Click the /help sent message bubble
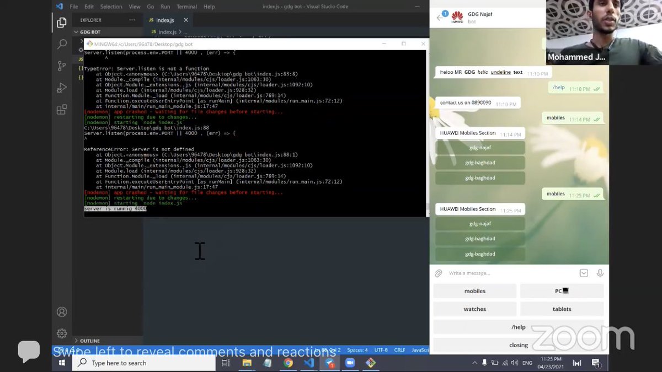Image resolution: width=662 pixels, height=372 pixels. 575,88
